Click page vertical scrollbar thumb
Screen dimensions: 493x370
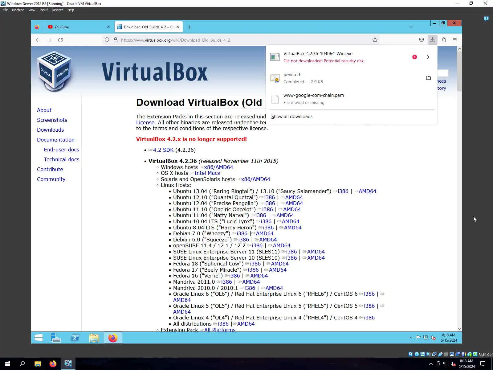tap(459, 72)
